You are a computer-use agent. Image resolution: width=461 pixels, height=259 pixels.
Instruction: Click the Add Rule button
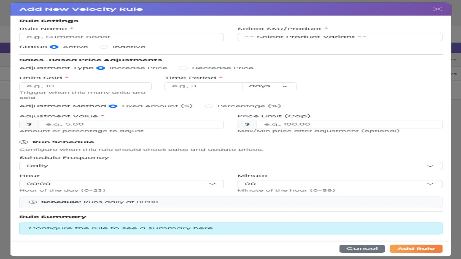tap(416, 249)
